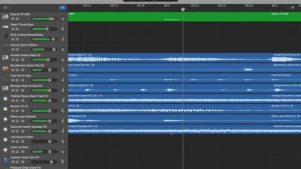
Task: Solo the Lets Bounce Riser track
Action: pos(17,141)
